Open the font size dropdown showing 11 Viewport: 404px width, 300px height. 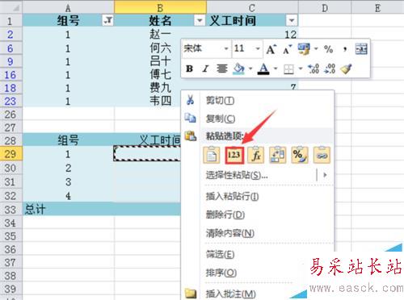point(258,48)
